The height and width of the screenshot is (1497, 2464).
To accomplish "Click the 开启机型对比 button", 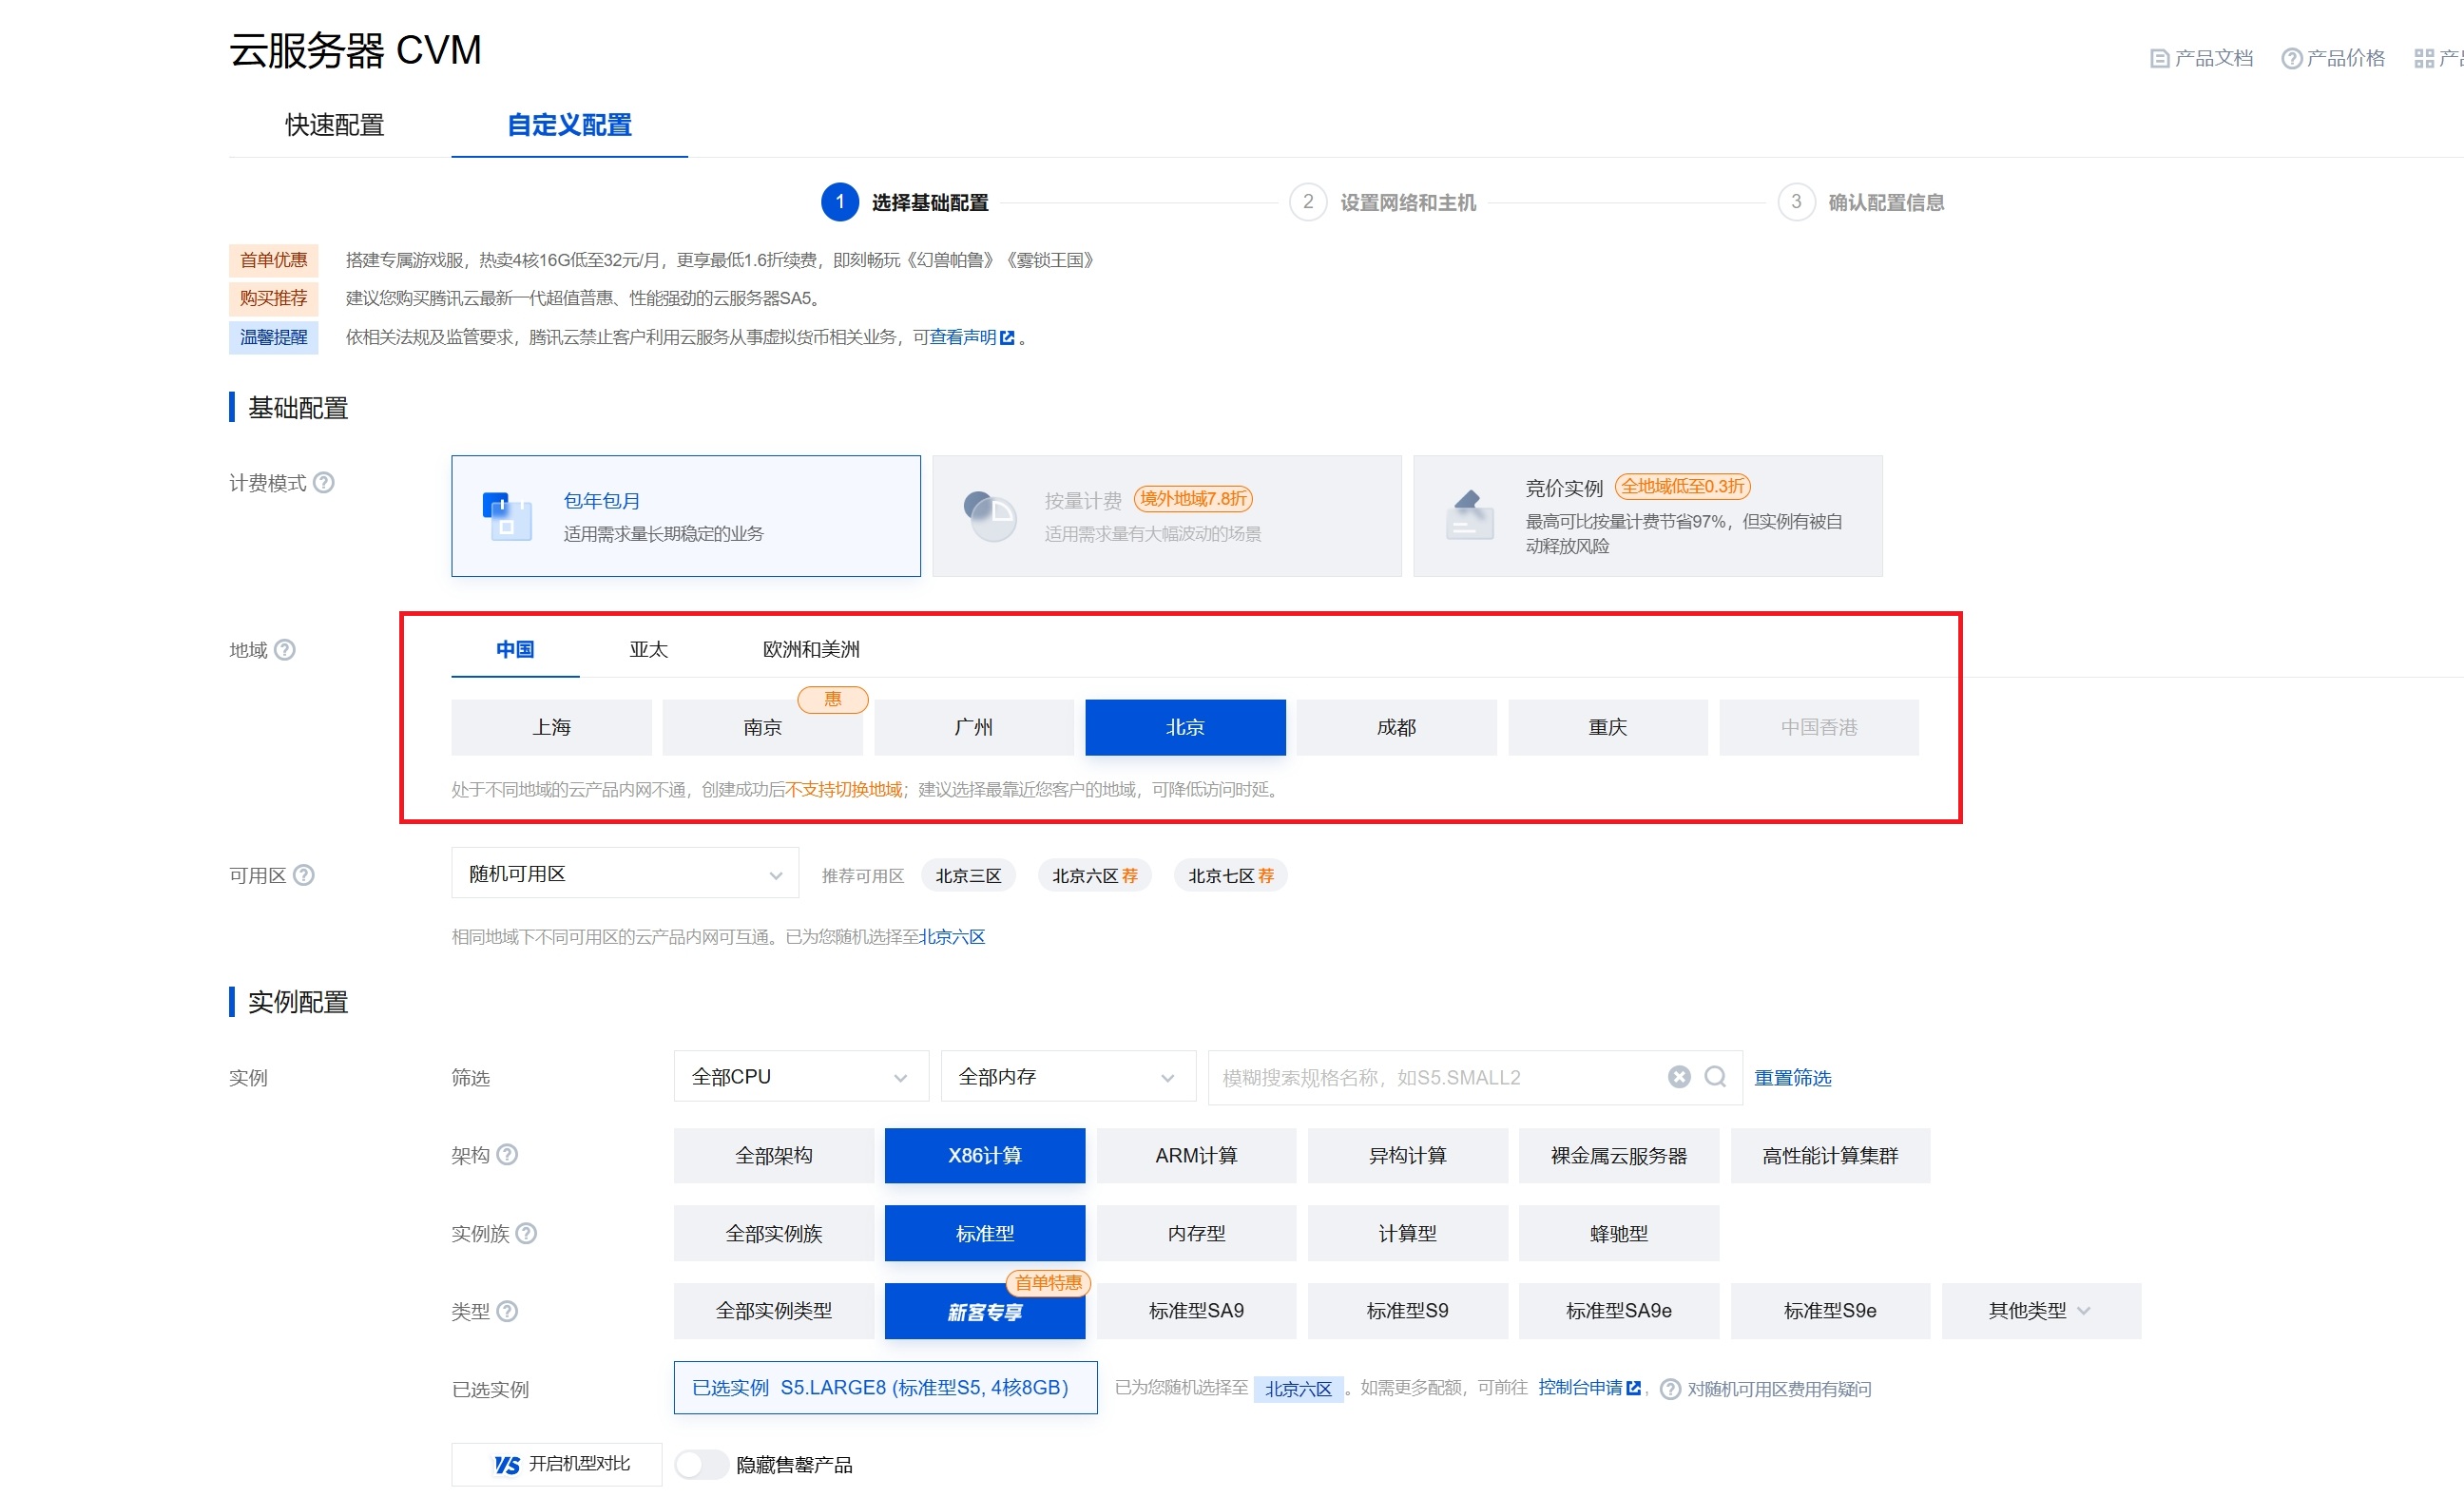I will (556, 1465).
